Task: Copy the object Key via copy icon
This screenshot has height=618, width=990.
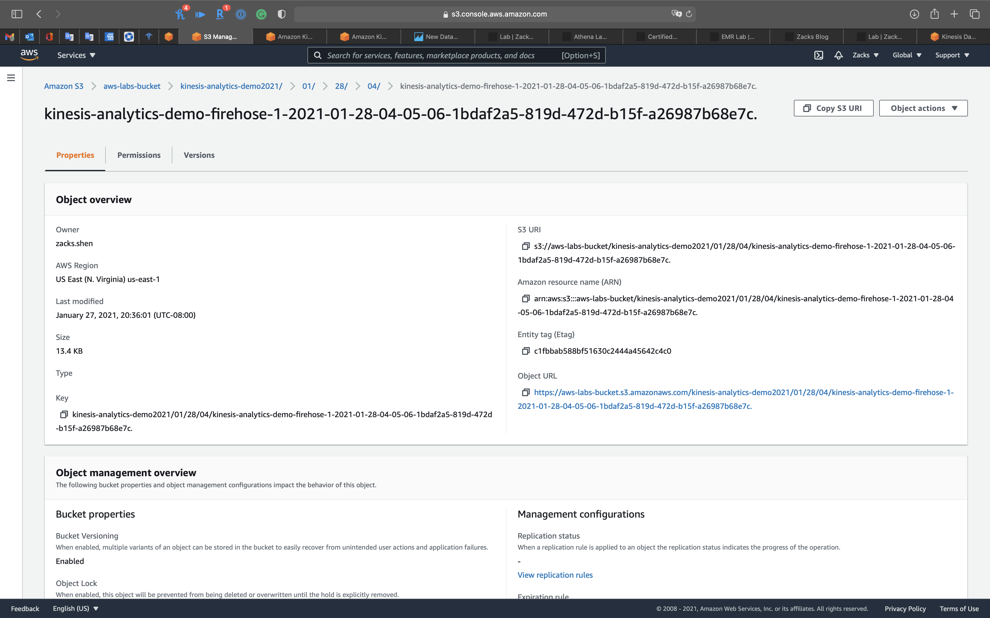Action: click(64, 414)
